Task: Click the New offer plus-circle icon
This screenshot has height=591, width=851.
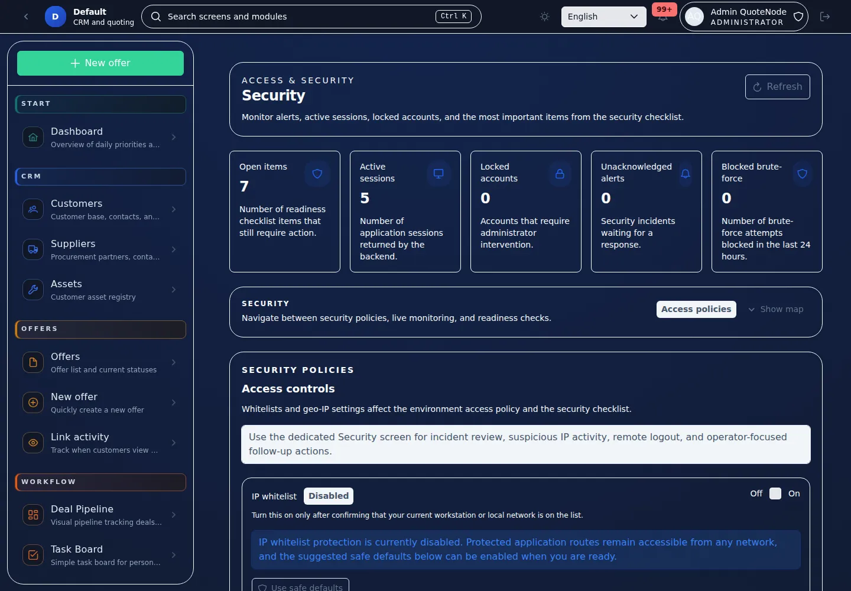Action: [x=33, y=402]
